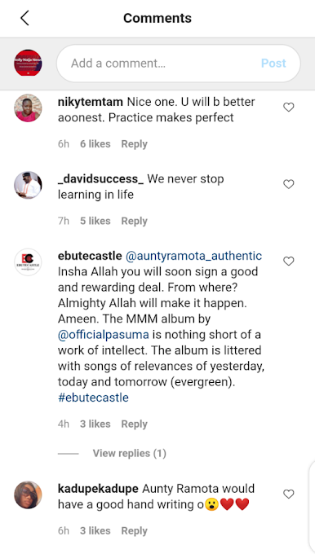315x554 pixels.
Task: Open the @officialpasuma mention link
Action: pyautogui.click(x=104, y=335)
